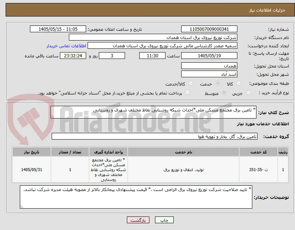The width and height of the screenshot is (295, 230).
Task: Toggle the اسناد خزانه اسلامی payment checkbox
Action: coord(187,92)
